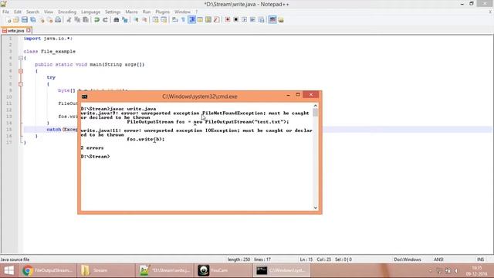Screen dimensions: 494x278
Task: Open Find with the binoculars icon
Action: click(117, 20)
